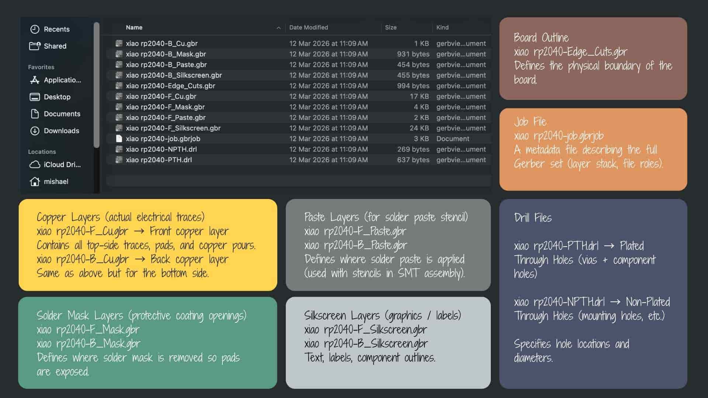Viewport: 708px width, 398px height.
Task: Sort files by Size column header
Action: [x=391, y=28]
